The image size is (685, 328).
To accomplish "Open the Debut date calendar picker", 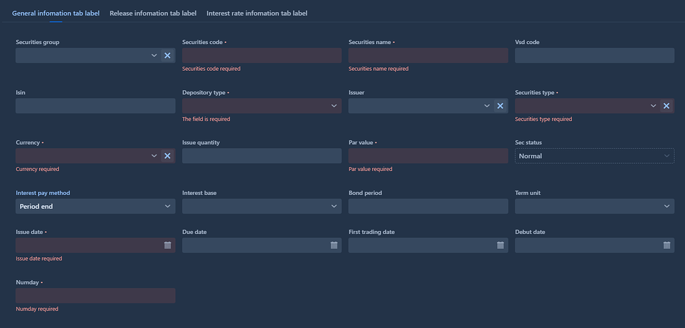I will [x=667, y=245].
